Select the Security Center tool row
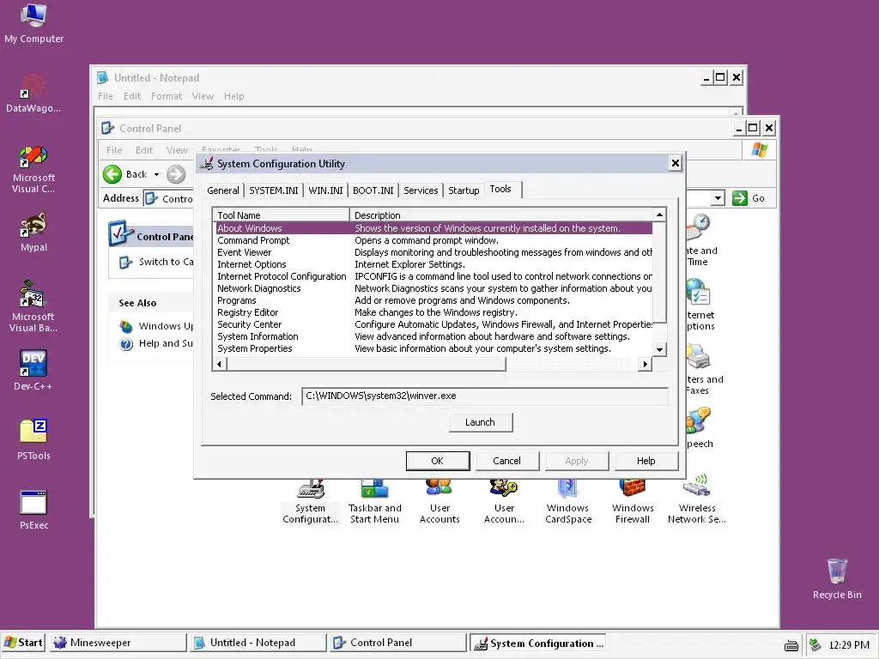This screenshot has width=879, height=659. (x=433, y=324)
